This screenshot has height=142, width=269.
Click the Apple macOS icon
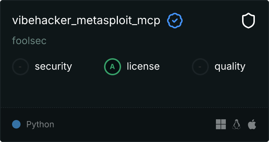[x=252, y=124]
